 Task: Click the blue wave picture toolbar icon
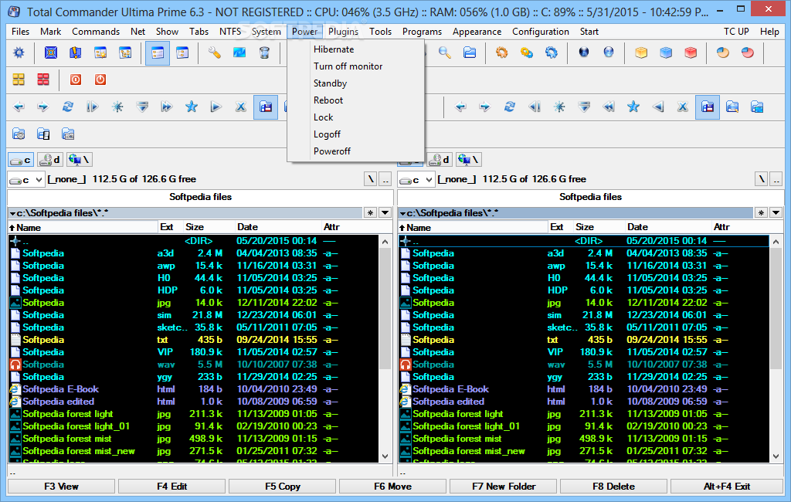[x=239, y=53]
